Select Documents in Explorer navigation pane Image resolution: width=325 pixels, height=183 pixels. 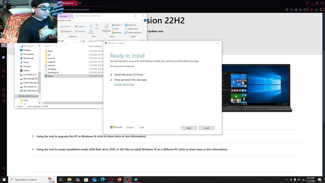tap(28, 54)
